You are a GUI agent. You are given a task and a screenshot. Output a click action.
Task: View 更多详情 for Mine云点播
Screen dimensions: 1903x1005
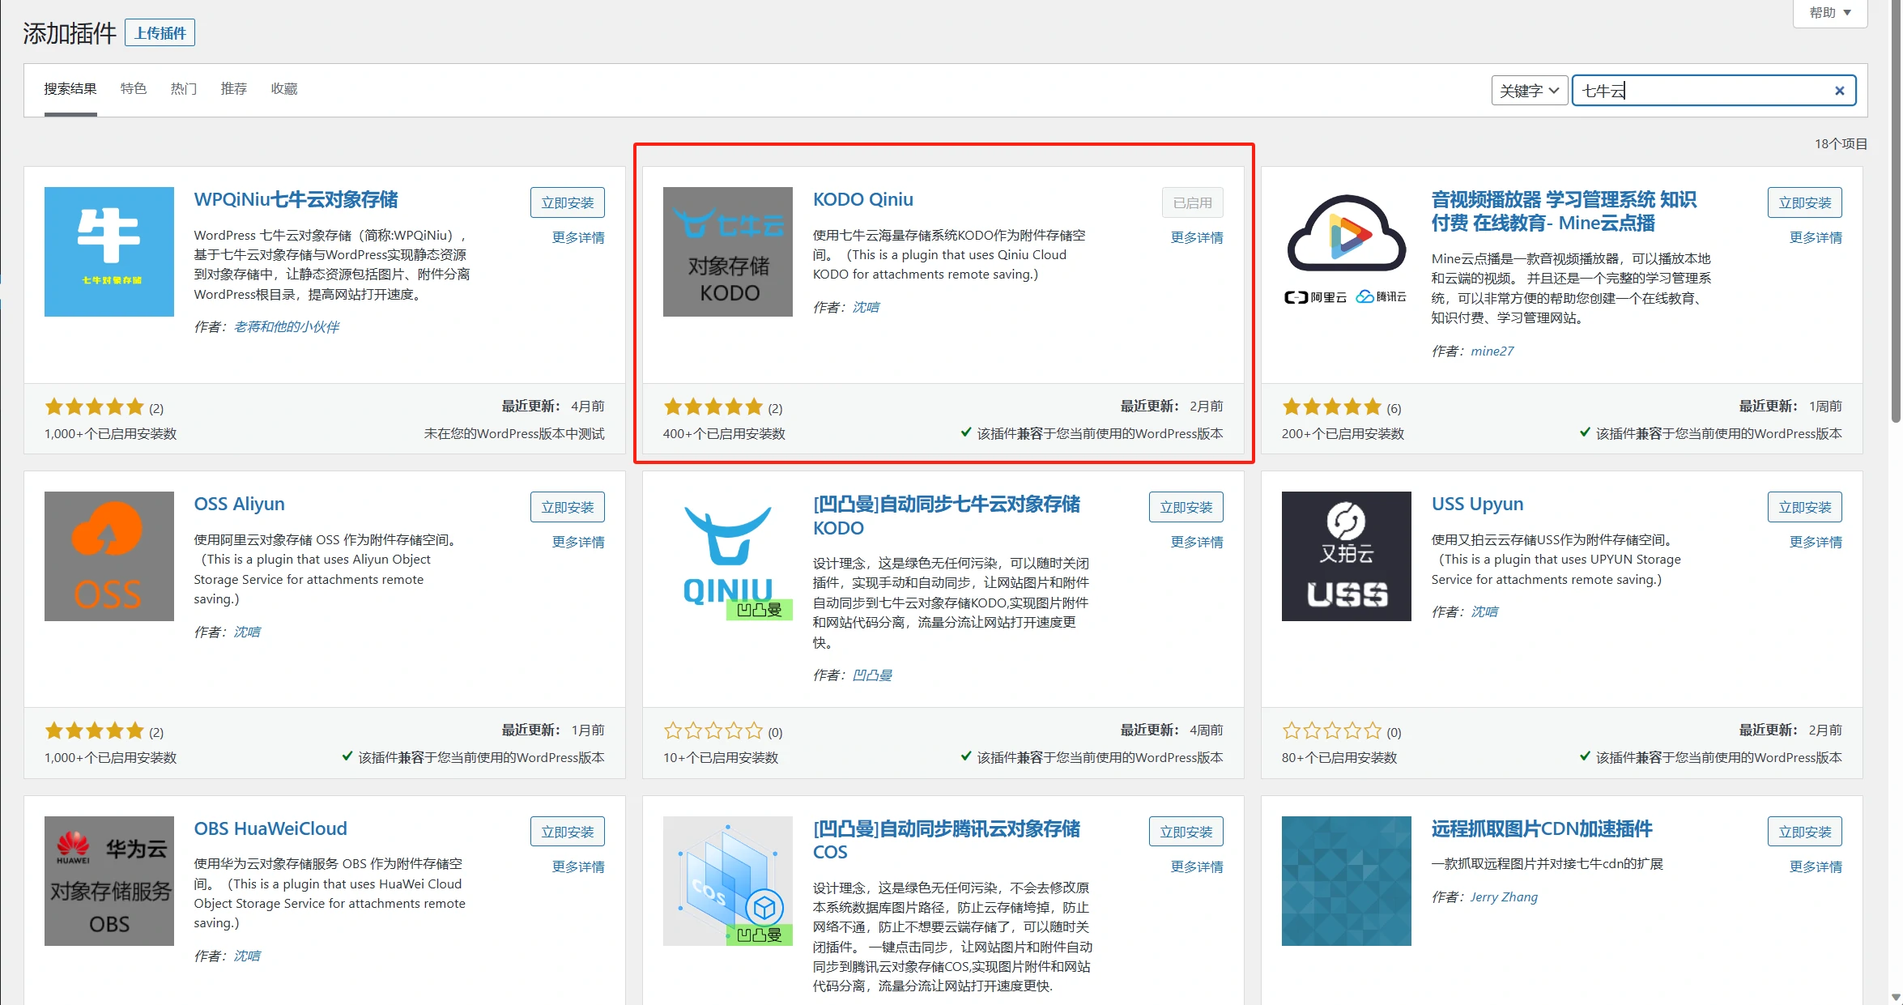pyautogui.click(x=1816, y=238)
